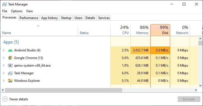Sort by the Disk column header
Viewport: 203px width, 106px height.
[x=160, y=30]
